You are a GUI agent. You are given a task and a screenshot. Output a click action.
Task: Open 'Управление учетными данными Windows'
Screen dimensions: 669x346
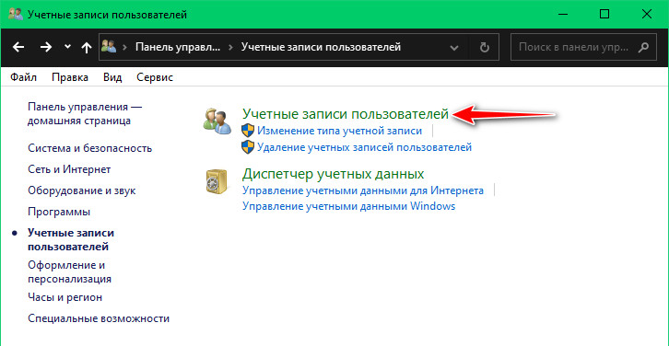pyautogui.click(x=349, y=206)
